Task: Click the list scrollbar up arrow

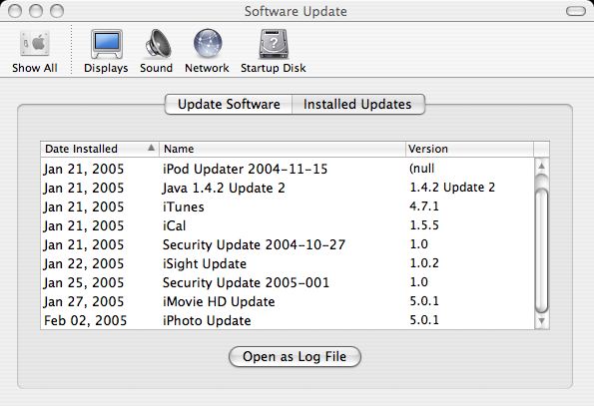Action: coord(542,166)
